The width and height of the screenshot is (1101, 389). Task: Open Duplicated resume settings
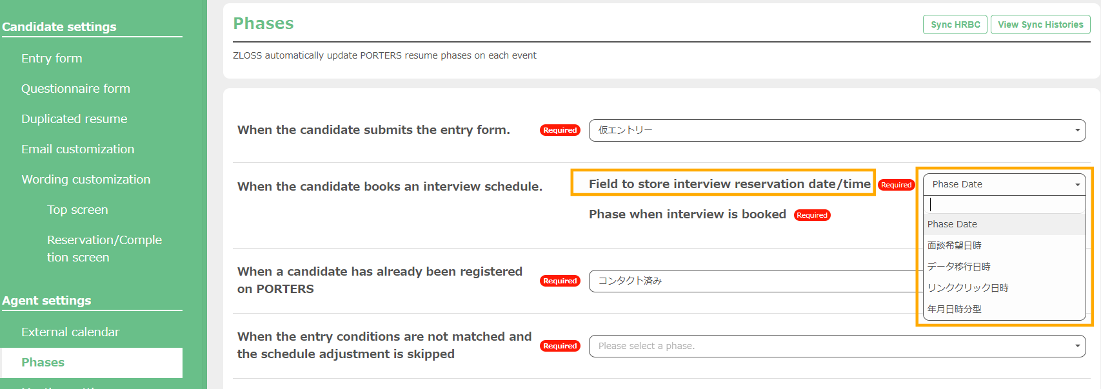click(x=74, y=119)
